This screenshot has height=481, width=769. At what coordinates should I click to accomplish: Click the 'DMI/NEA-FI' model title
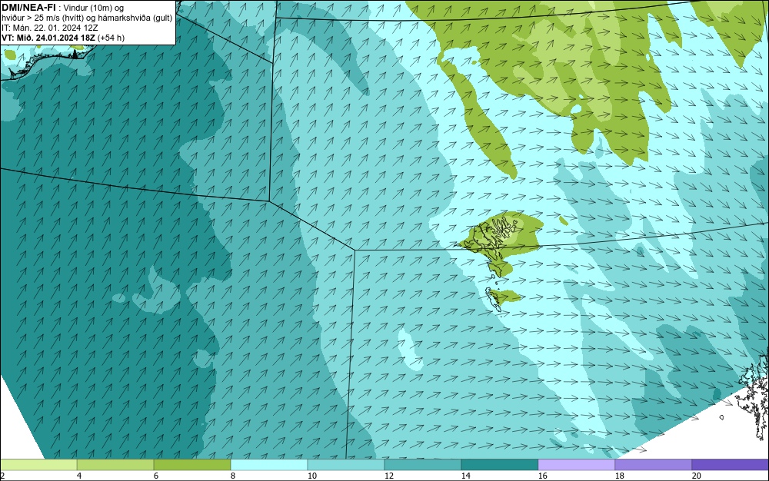pos(28,8)
